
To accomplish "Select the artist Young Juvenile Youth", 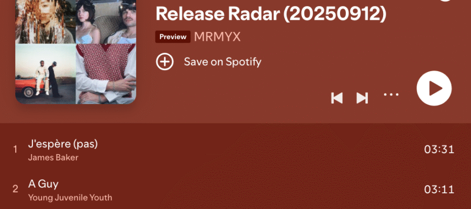I will pyautogui.click(x=70, y=198).
